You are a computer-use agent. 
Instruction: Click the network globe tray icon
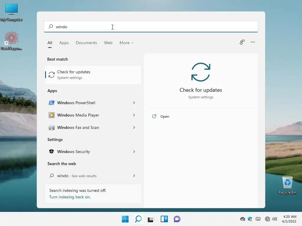[267, 219]
